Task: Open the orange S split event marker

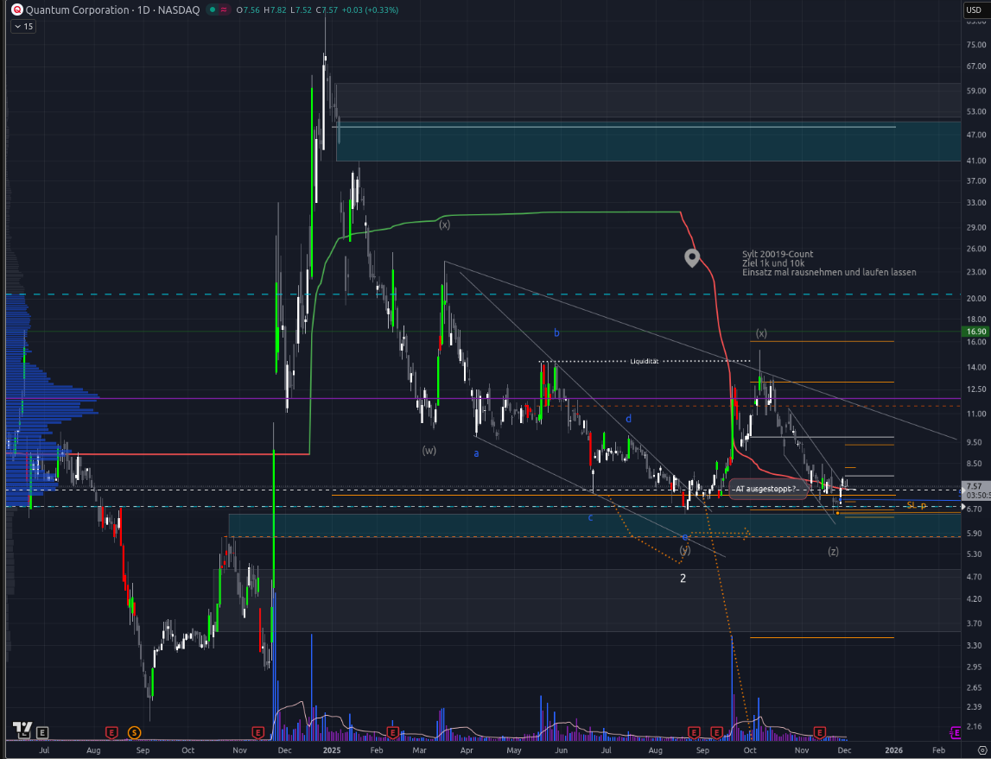Action: [134, 732]
